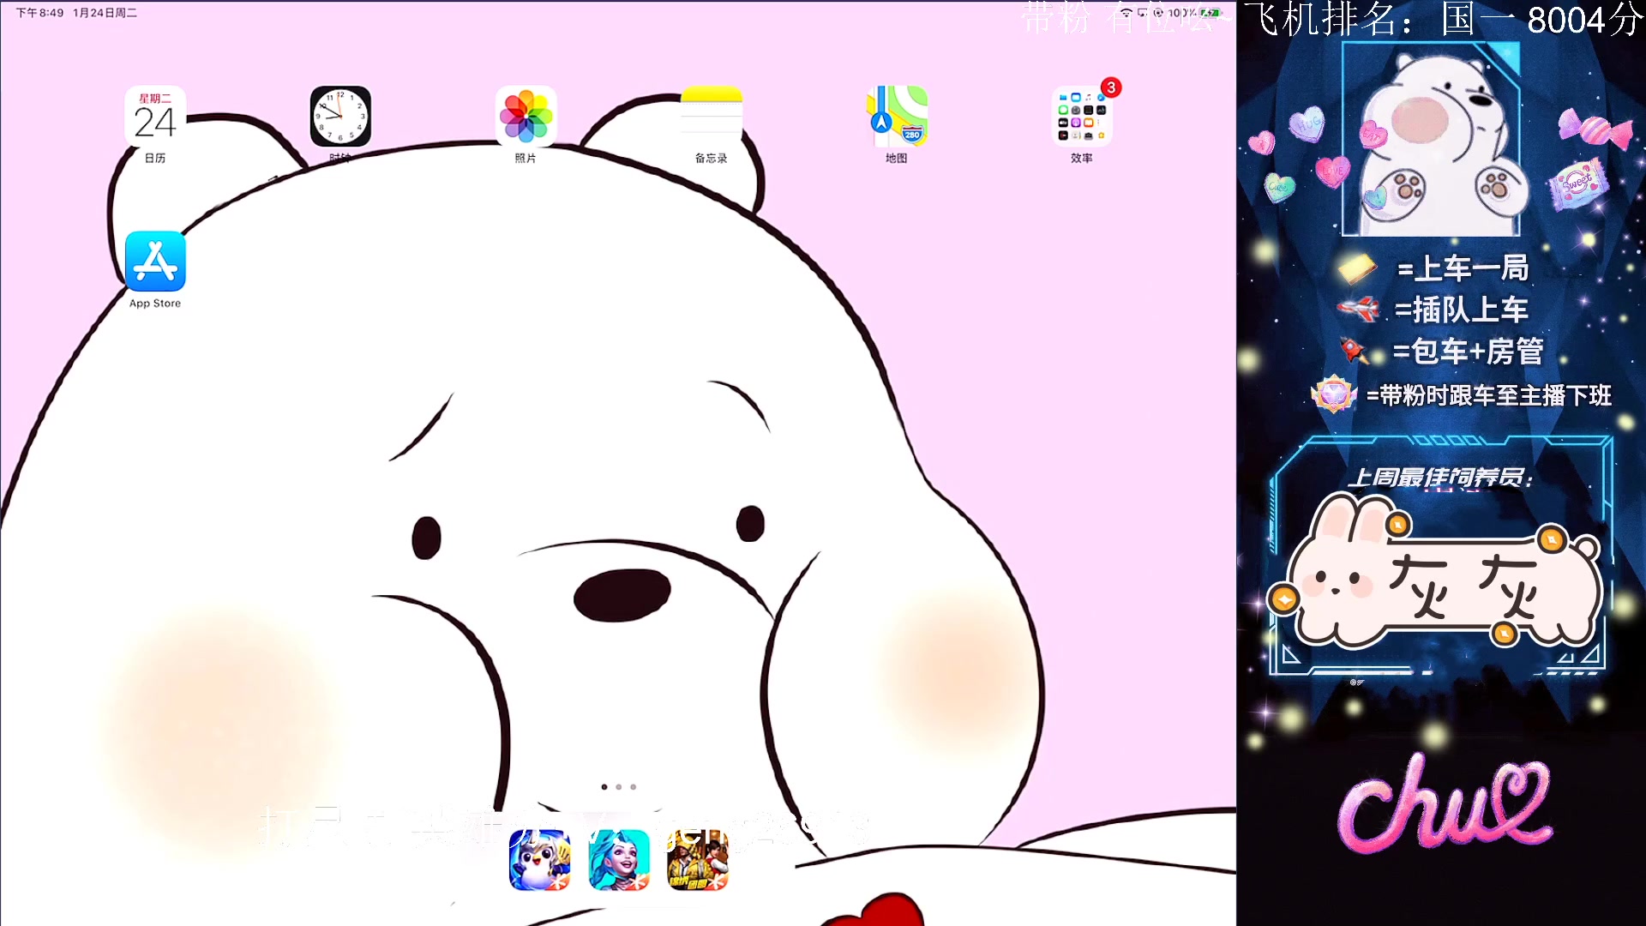Open the 效率 folder with badge 3
The width and height of the screenshot is (1646, 926).
1082,117
